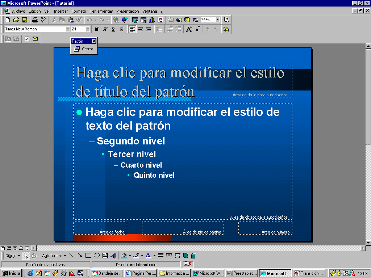The image size is (371, 278).
Task: Print using the printer icon
Action: 35,20
